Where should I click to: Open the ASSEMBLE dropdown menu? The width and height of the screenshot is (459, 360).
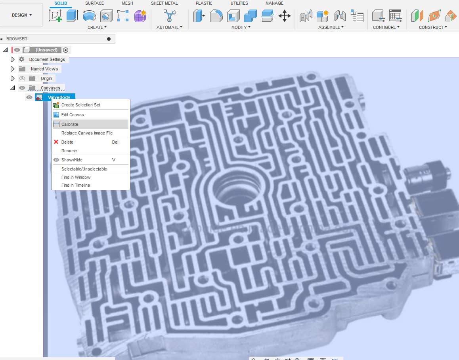(331, 27)
